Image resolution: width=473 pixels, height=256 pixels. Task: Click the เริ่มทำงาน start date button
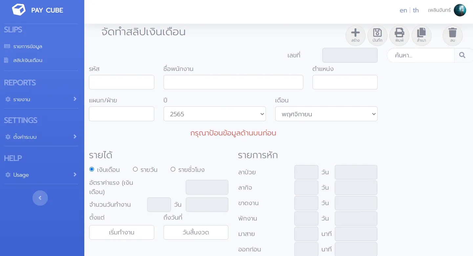[x=121, y=232]
